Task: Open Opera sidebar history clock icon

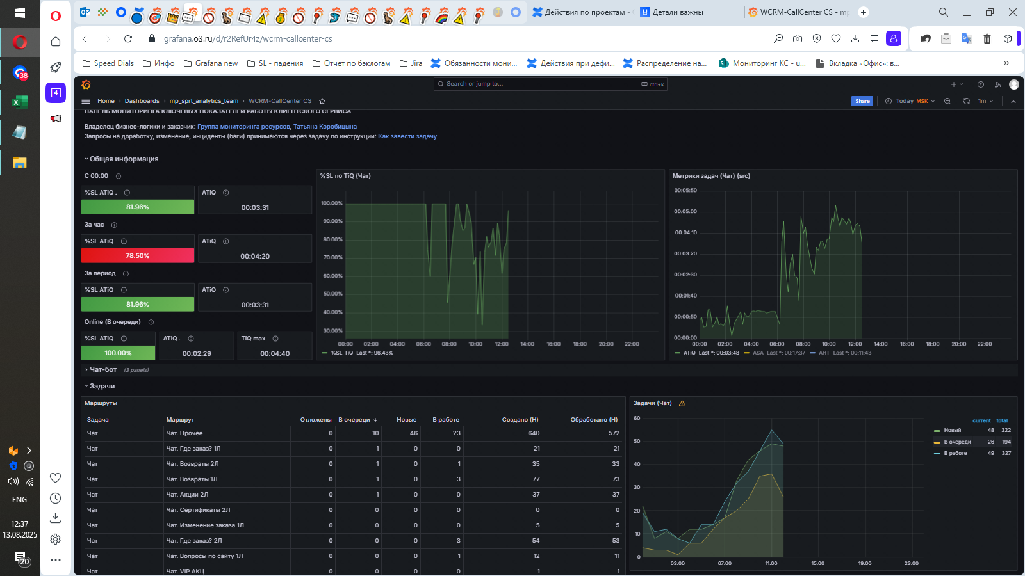Action: click(x=56, y=499)
